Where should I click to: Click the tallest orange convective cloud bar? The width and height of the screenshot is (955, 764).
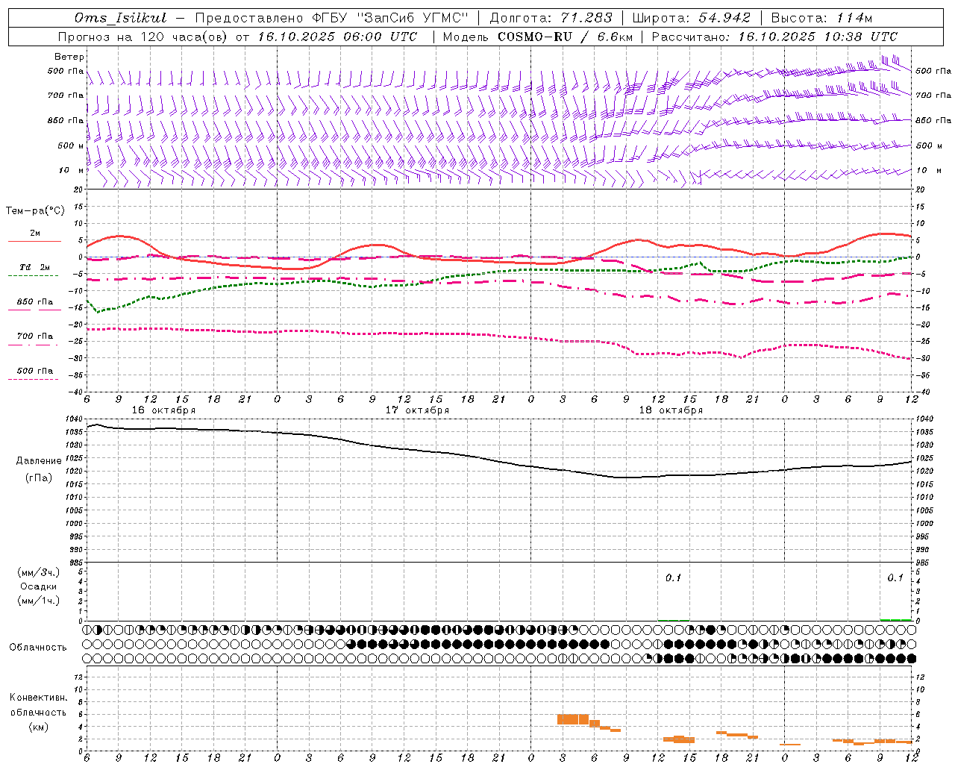[x=573, y=719]
